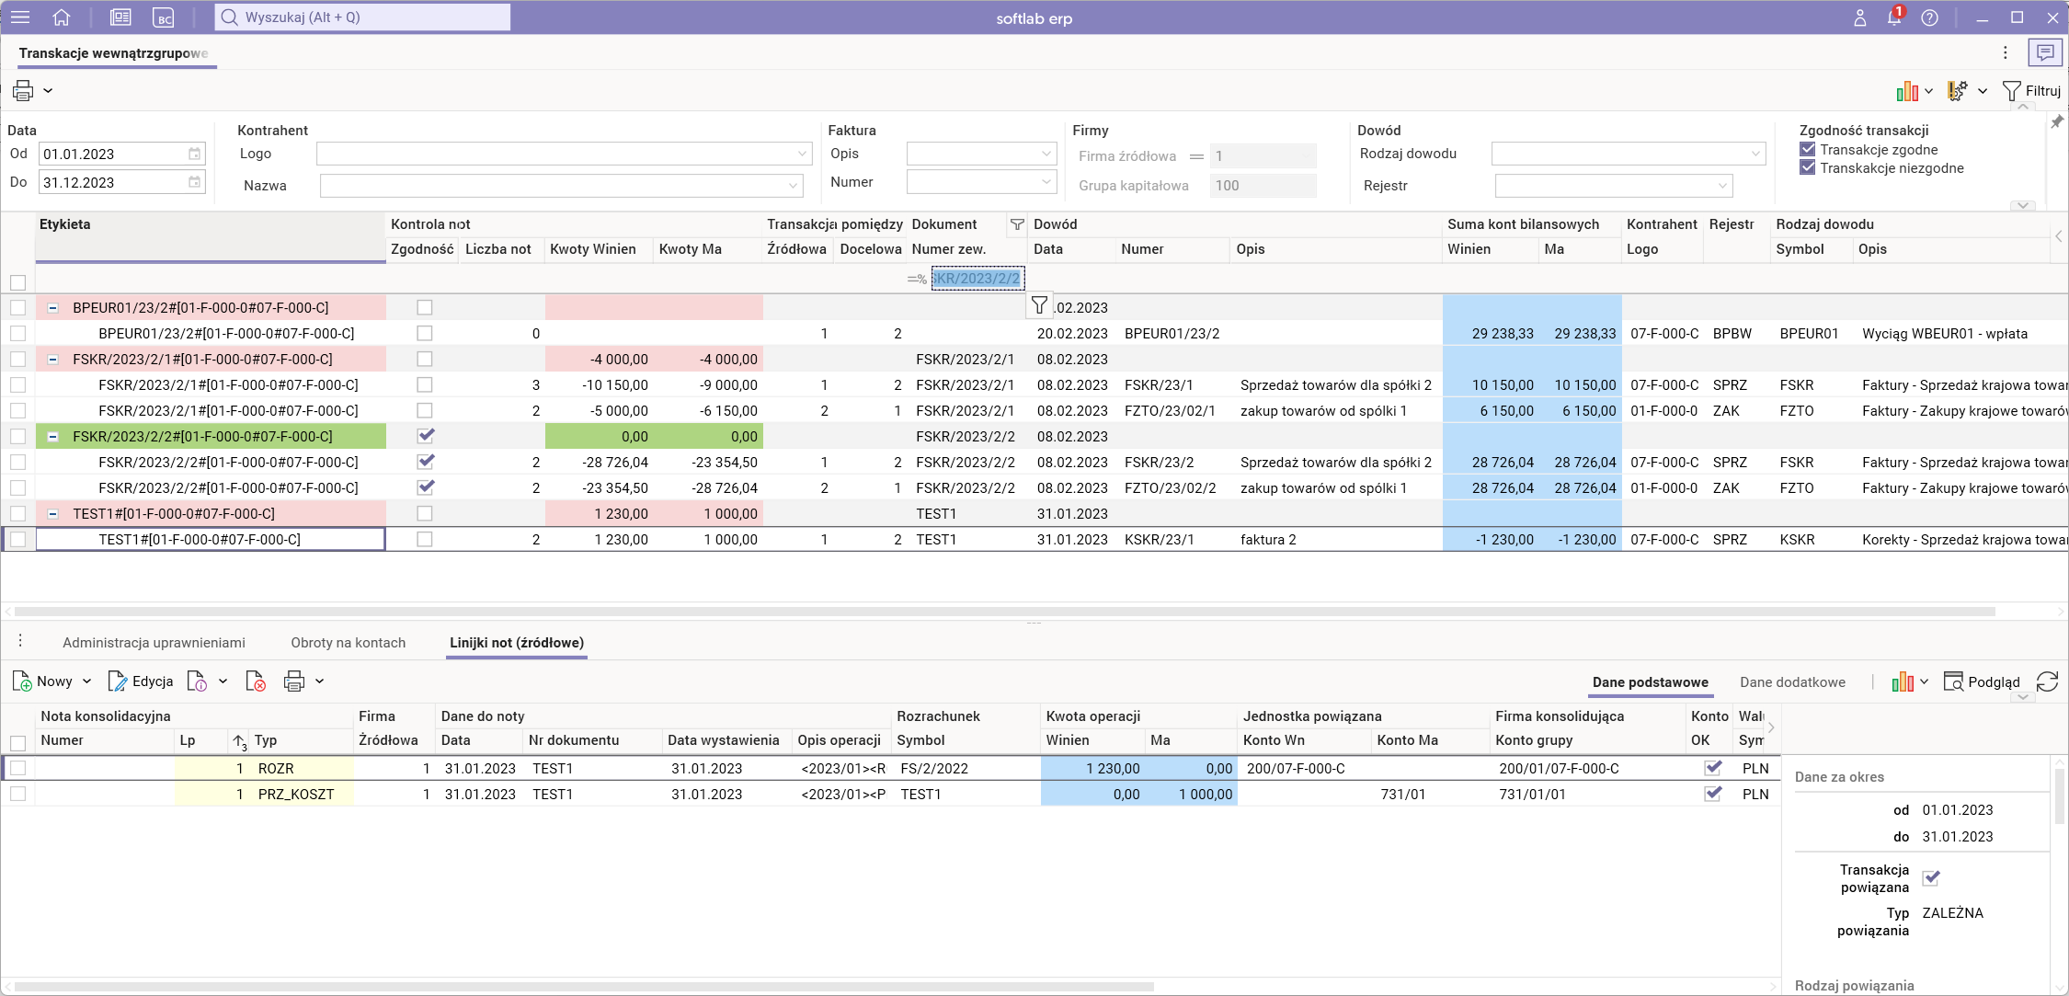Click the hamburger menu icon
The width and height of the screenshot is (2069, 996).
[x=20, y=17]
